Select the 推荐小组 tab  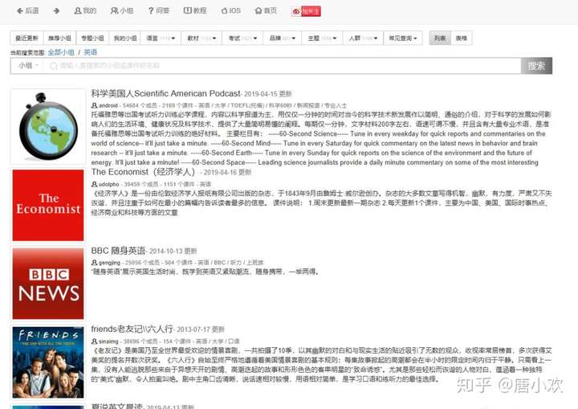pos(59,38)
